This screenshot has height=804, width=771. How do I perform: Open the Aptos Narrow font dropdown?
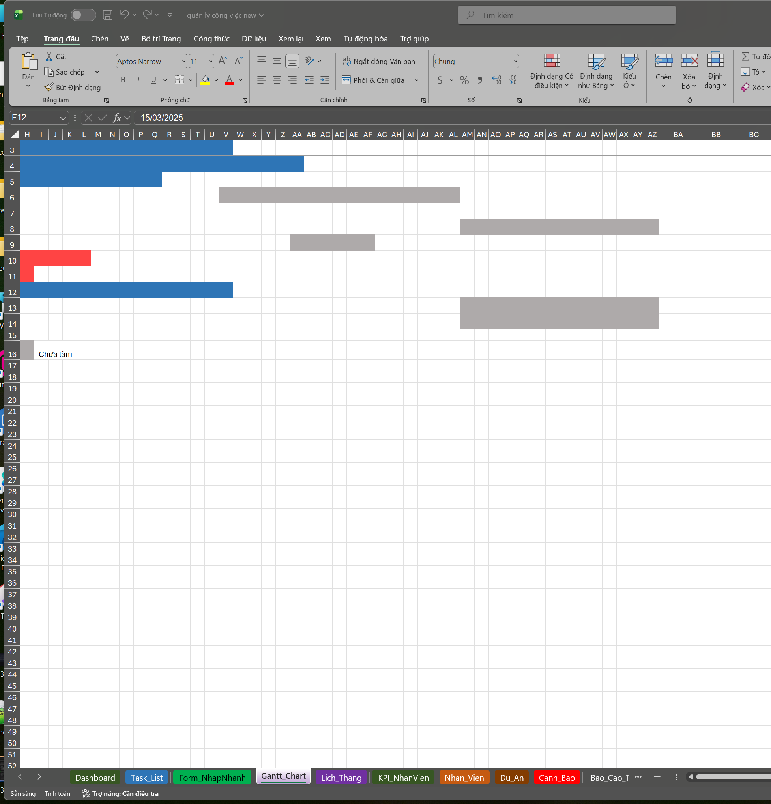pyautogui.click(x=184, y=61)
